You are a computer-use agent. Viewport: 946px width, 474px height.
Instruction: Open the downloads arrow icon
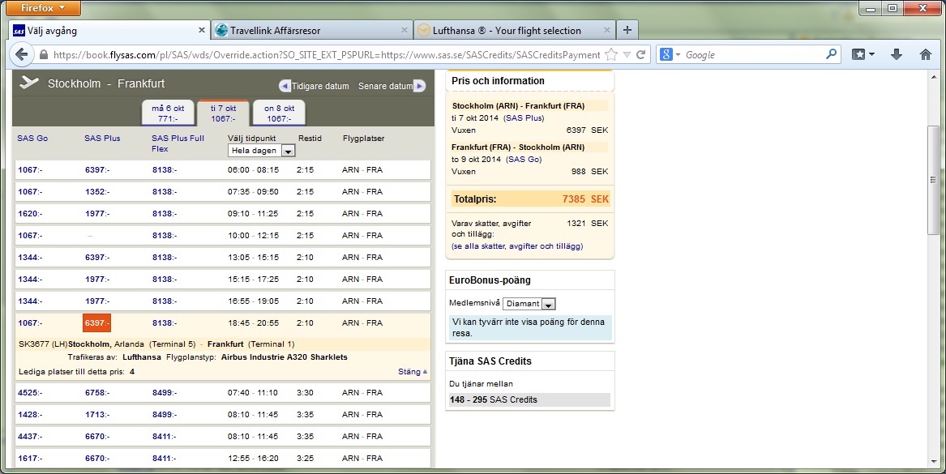[x=897, y=54]
